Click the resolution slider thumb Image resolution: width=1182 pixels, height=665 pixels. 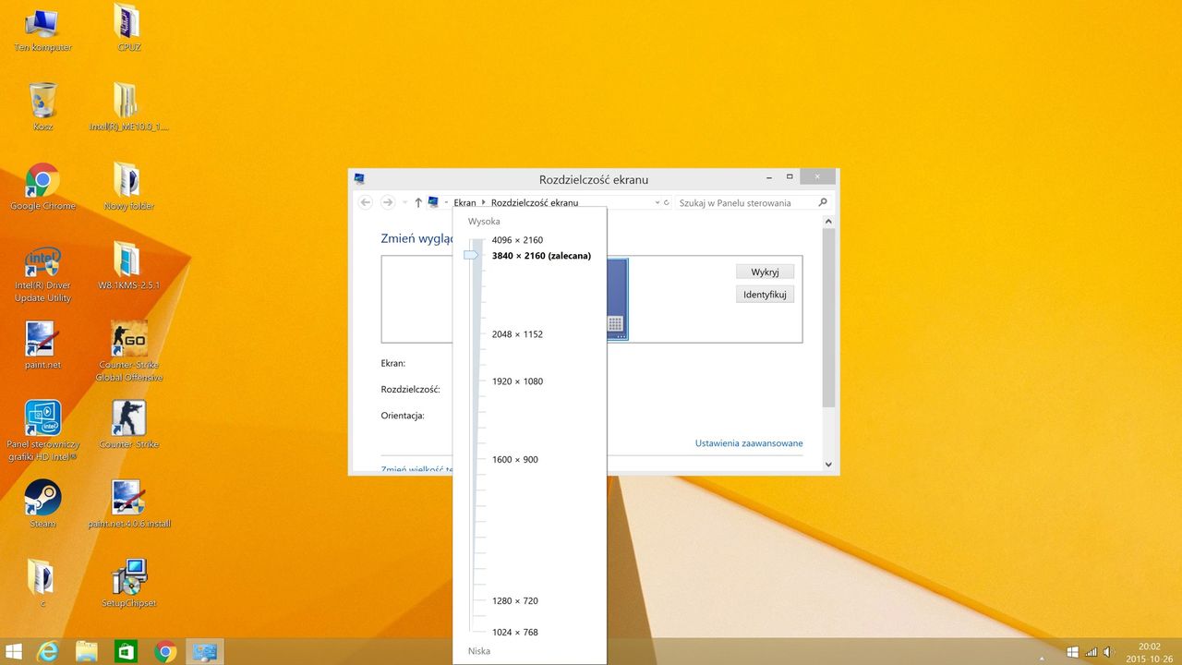[471, 255]
